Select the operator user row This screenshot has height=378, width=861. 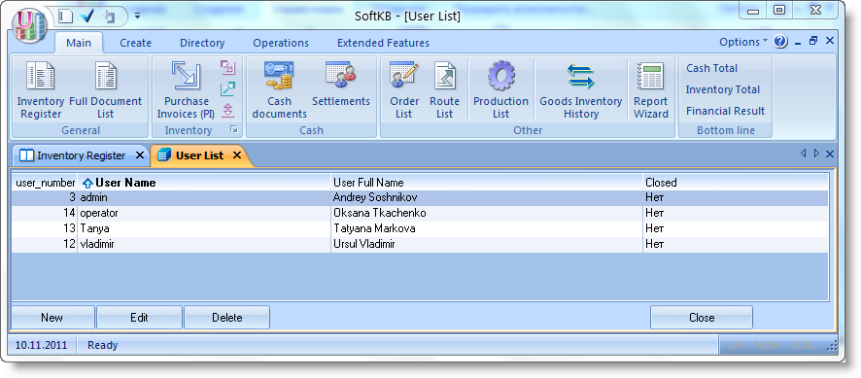pyautogui.click(x=420, y=213)
